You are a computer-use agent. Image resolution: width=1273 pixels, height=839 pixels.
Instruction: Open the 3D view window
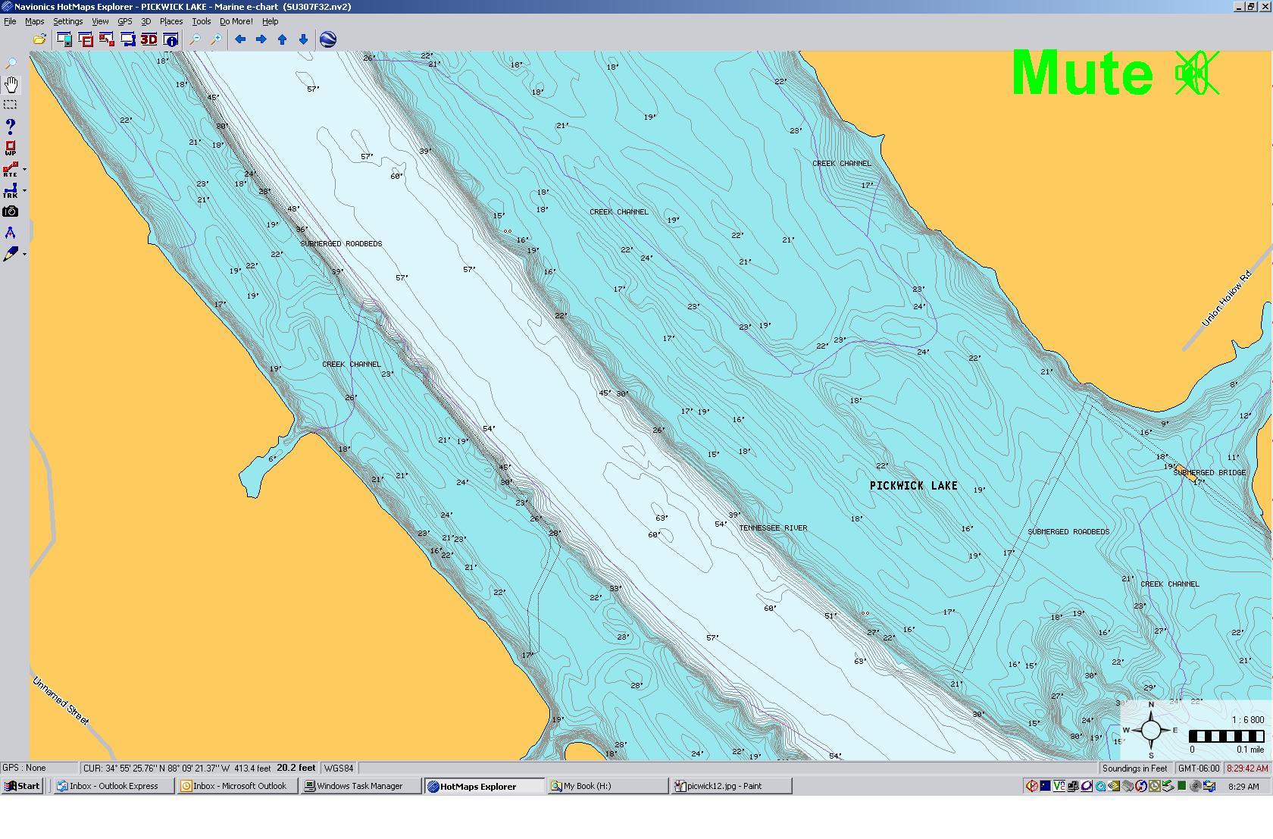(x=149, y=39)
